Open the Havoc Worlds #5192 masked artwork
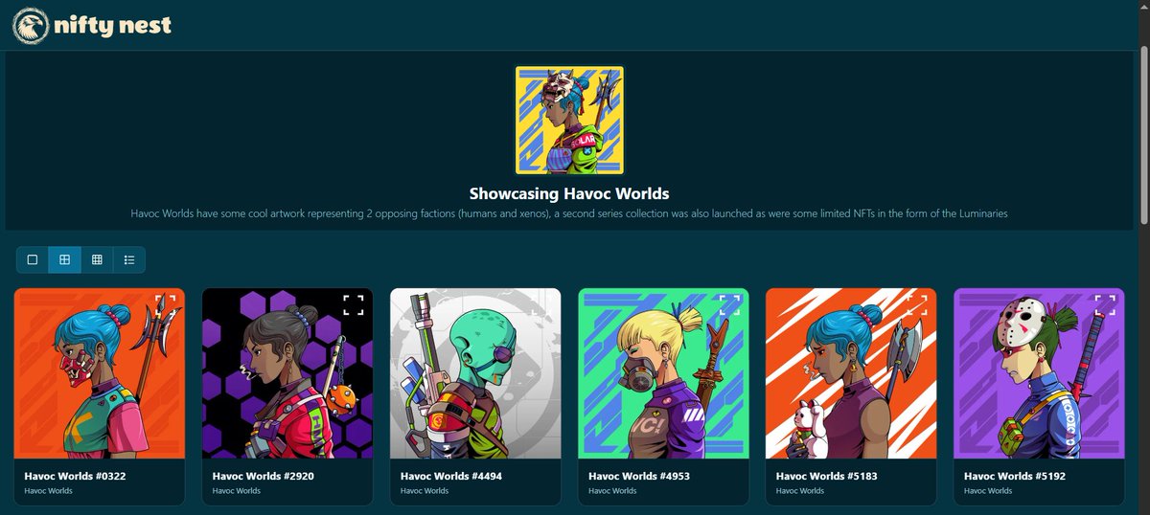1150x515 pixels. [1039, 373]
